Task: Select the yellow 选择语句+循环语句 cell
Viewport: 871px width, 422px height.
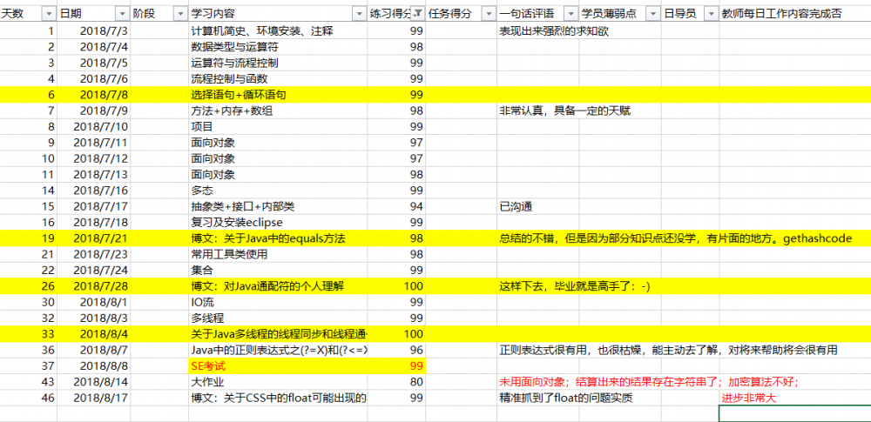Action: click(278, 94)
